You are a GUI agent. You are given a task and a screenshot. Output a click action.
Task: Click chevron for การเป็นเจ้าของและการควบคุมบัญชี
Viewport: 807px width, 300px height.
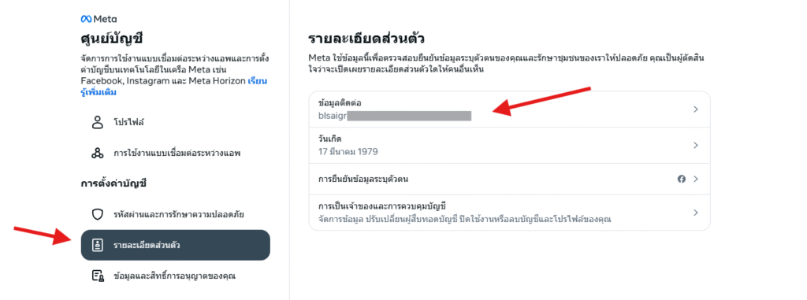695,213
